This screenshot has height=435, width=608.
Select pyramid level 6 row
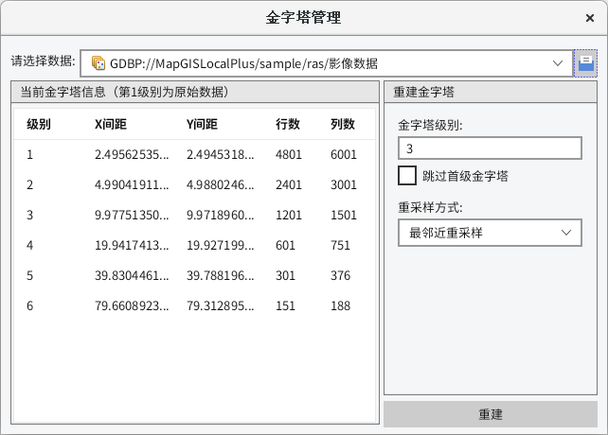click(194, 306)
